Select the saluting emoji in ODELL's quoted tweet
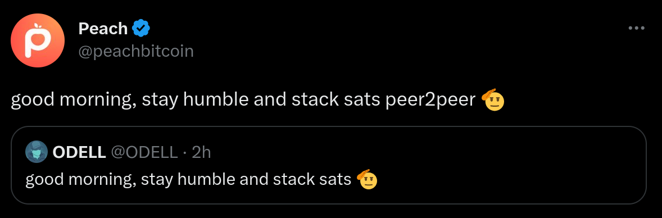 pos(367,180)
